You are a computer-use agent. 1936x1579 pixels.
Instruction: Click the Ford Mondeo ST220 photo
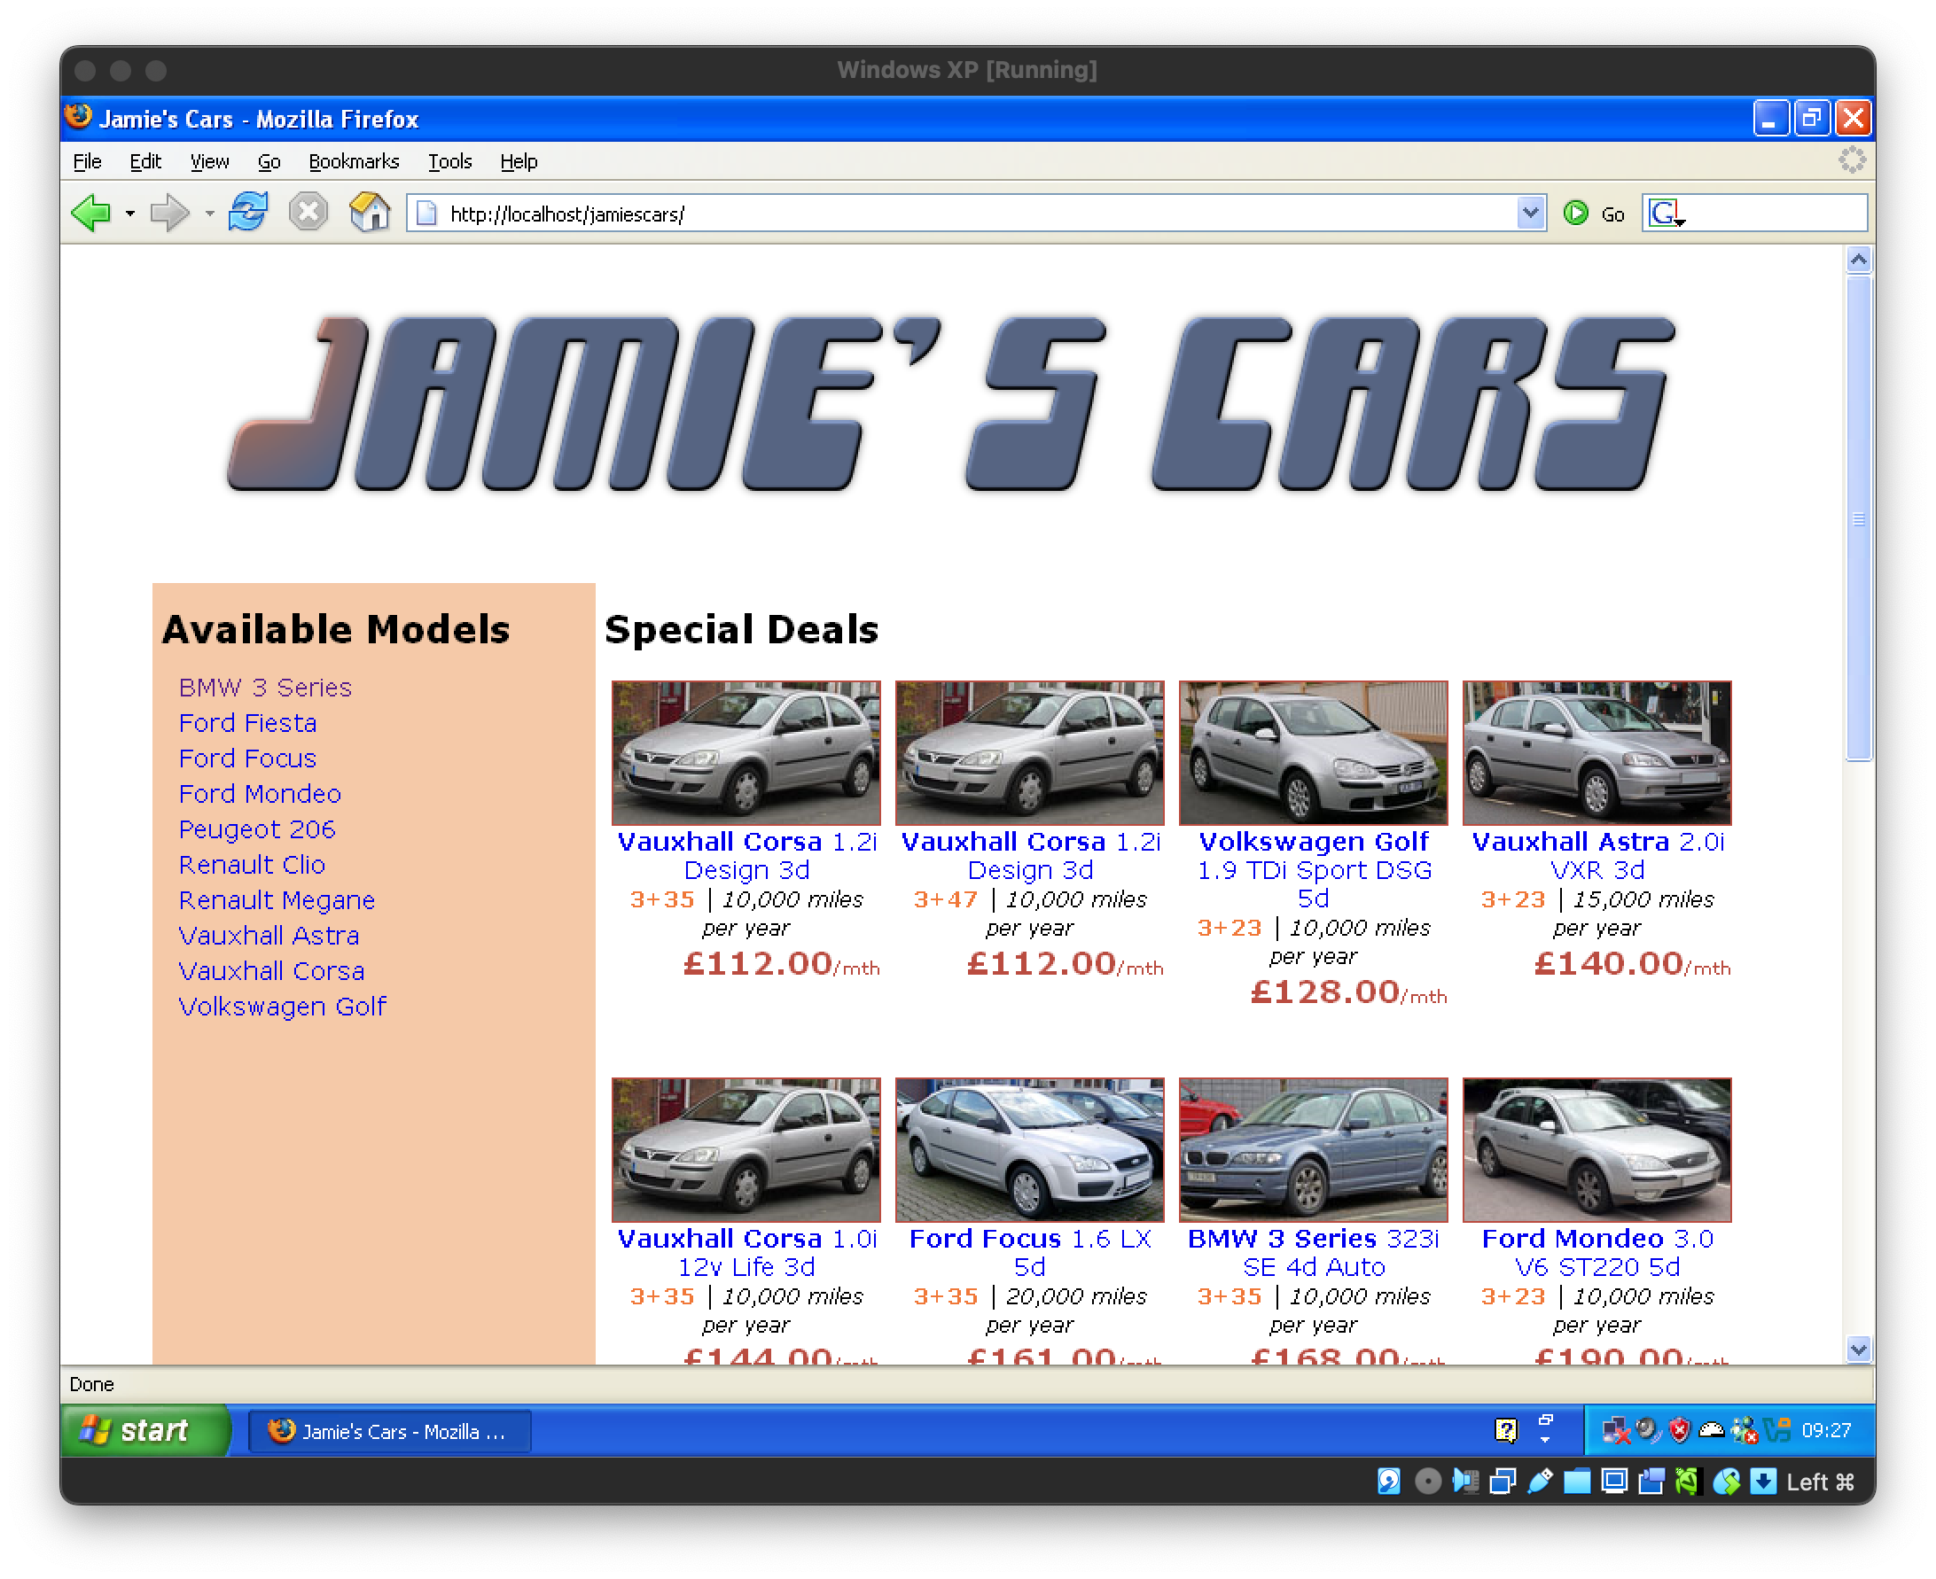[x=1596, y=1149]
